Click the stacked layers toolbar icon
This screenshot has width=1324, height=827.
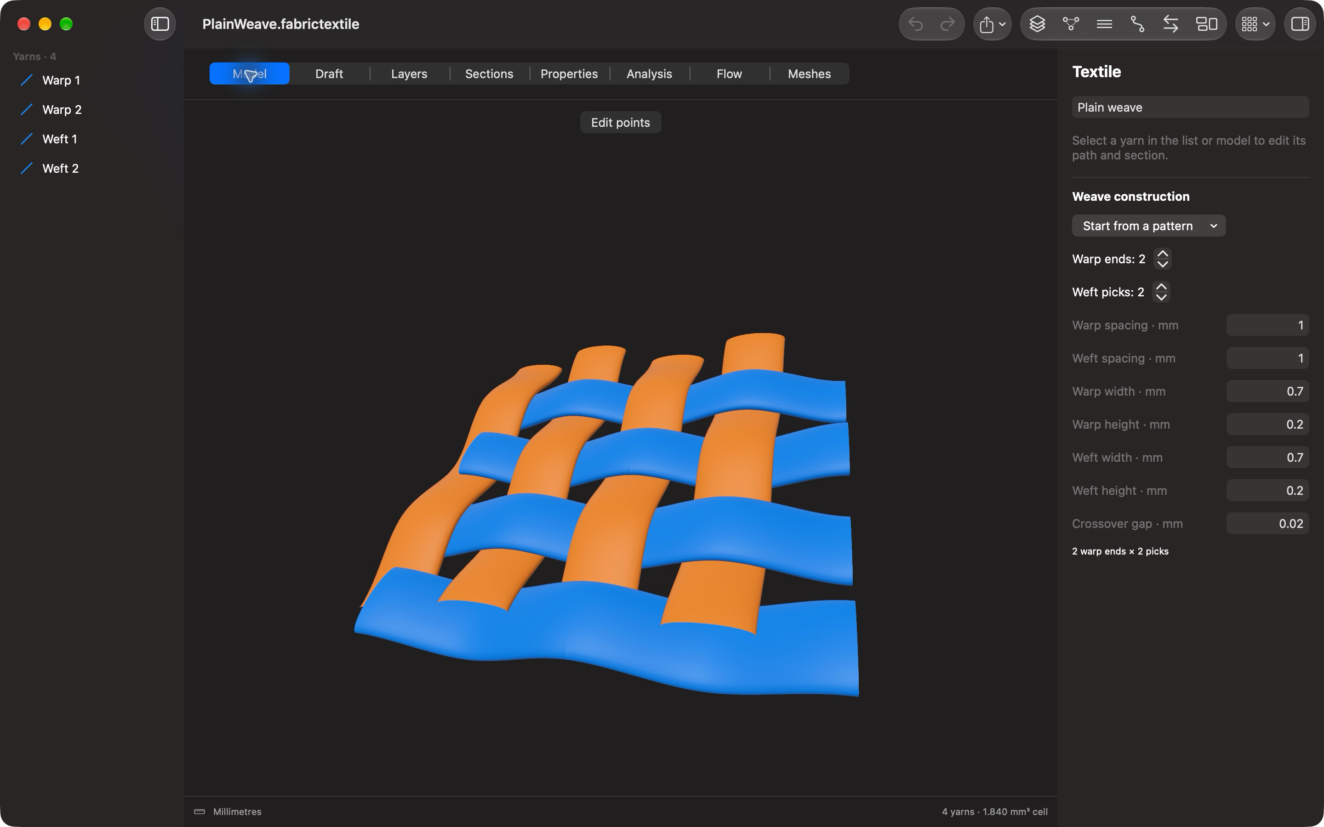pyautogui.click(x=1037, y=24)
